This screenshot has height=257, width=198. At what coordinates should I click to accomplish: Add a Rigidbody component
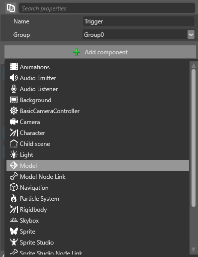(98, 210)
